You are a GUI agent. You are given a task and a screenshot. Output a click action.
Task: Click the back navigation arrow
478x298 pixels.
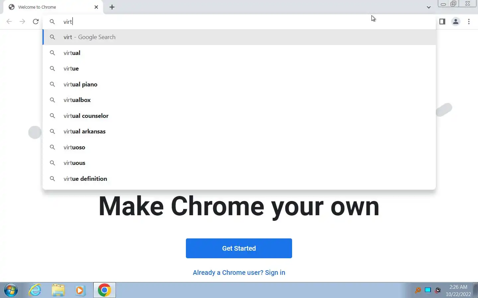pyautogui.click(x=9, y=22)
